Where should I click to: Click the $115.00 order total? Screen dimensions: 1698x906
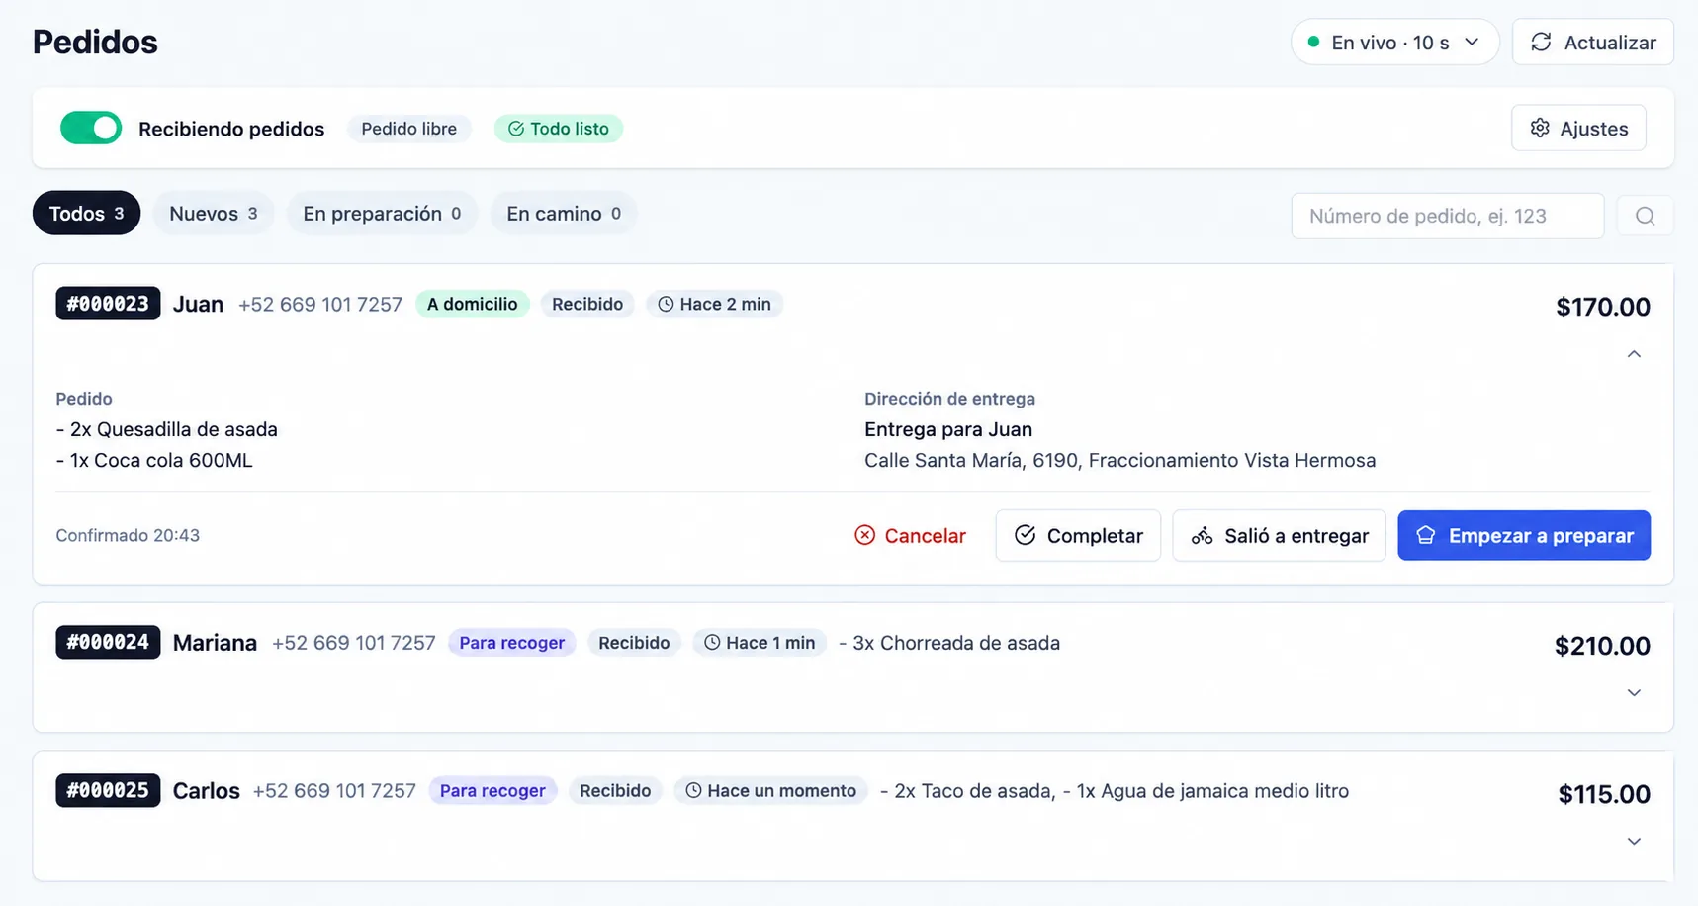(x=1604, y=794)
